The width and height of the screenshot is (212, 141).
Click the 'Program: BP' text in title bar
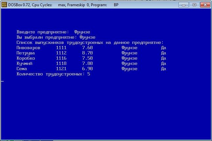point(108,5)
